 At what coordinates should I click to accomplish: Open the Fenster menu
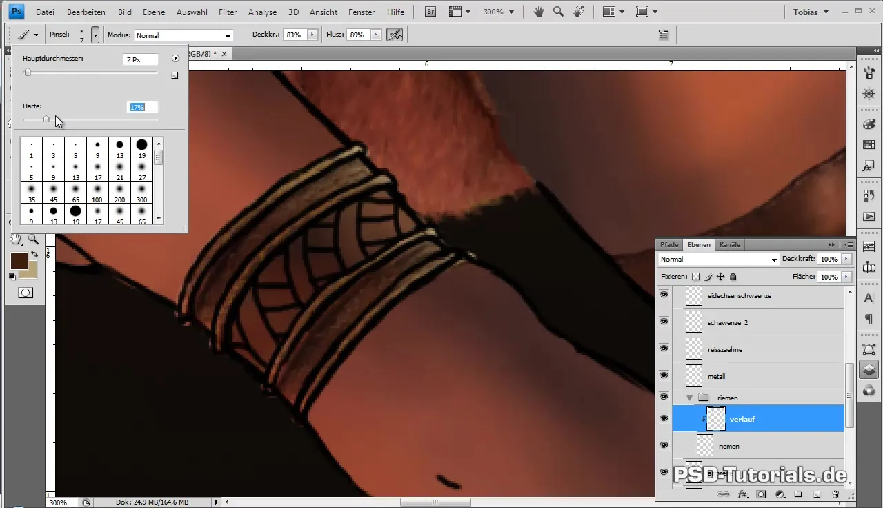click(x=361, y=12)
